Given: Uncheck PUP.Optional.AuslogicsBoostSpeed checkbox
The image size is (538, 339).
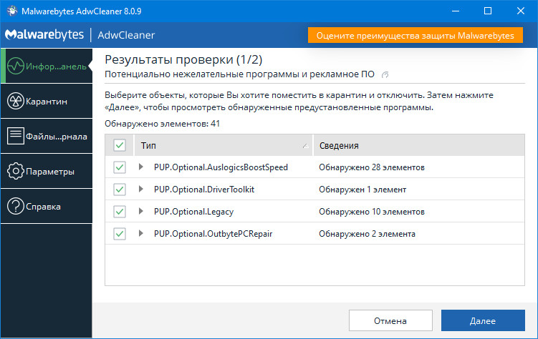Looking at the screenshot, I should point(120,167).
